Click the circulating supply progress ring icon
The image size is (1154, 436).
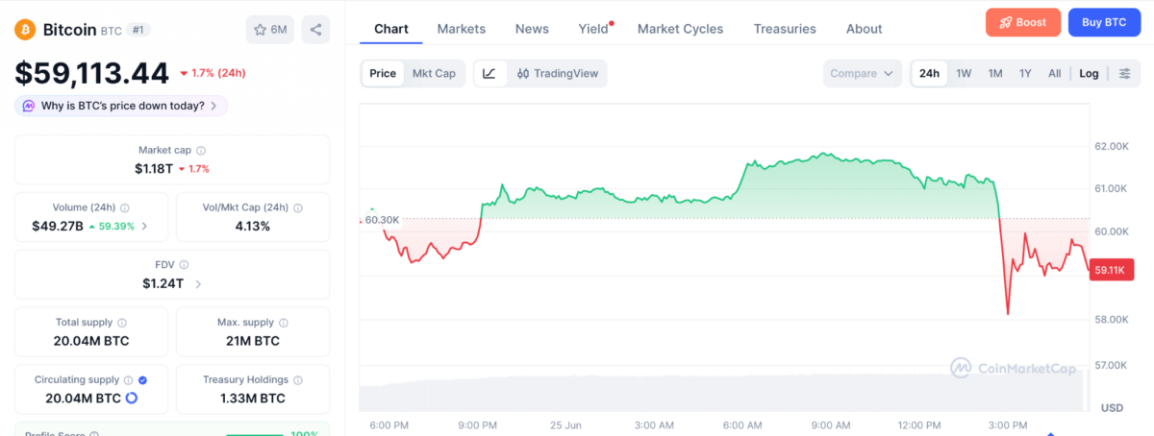pyautogui.click(x=132, y=398)
